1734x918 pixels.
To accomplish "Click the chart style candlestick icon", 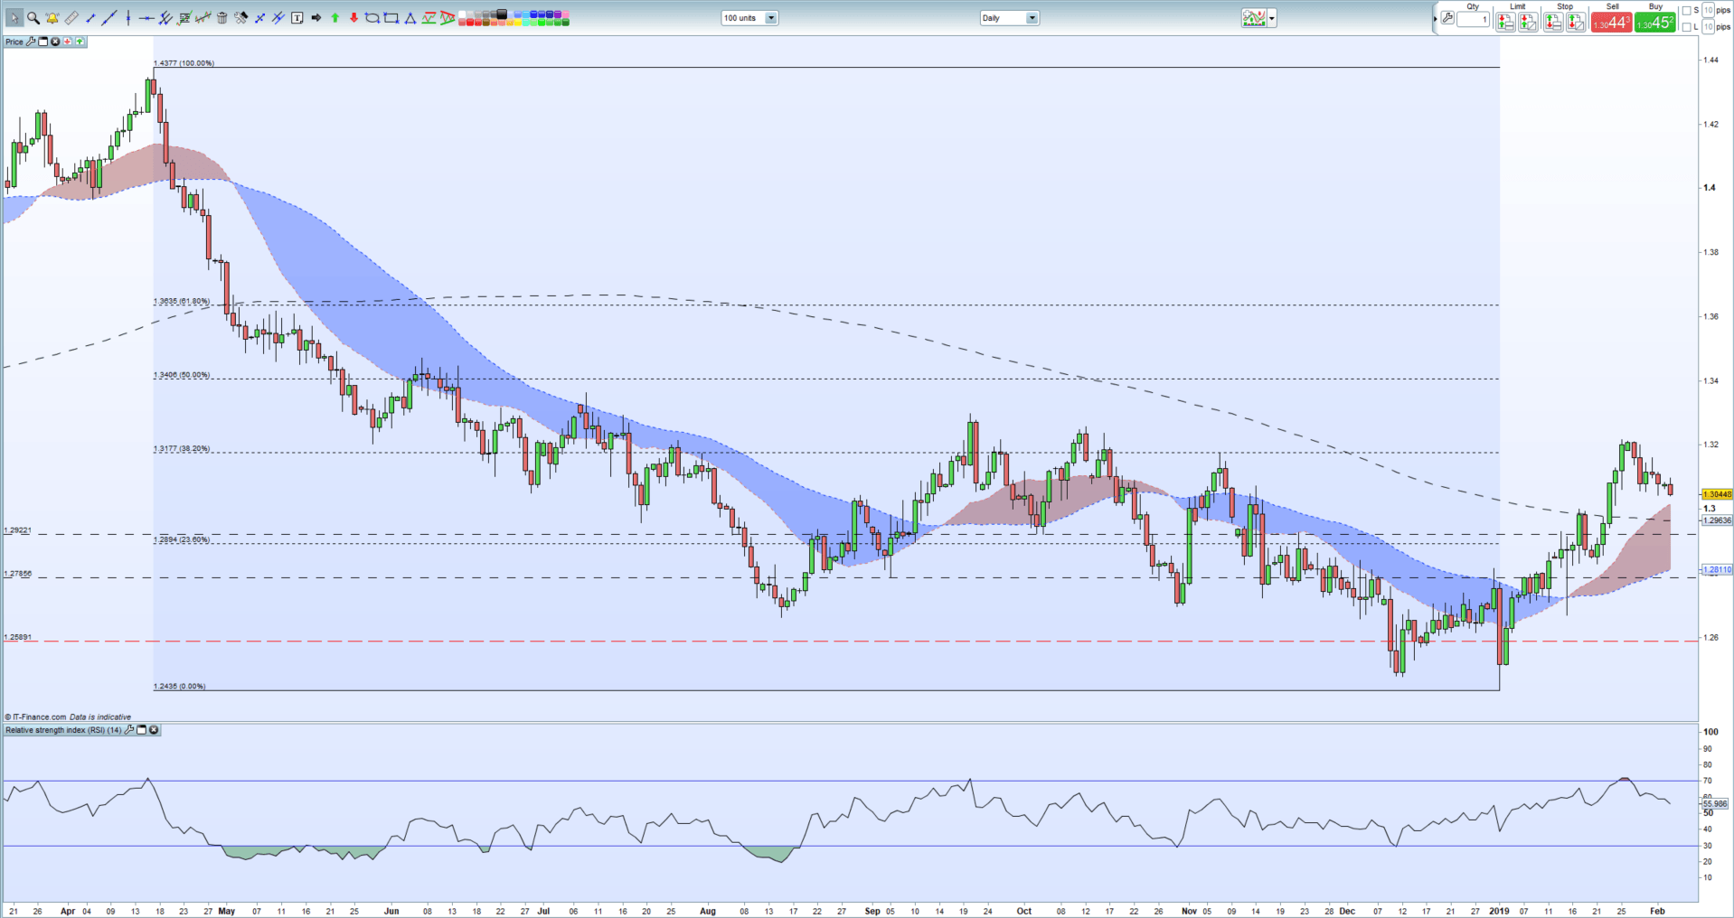I will point(1254,18).
